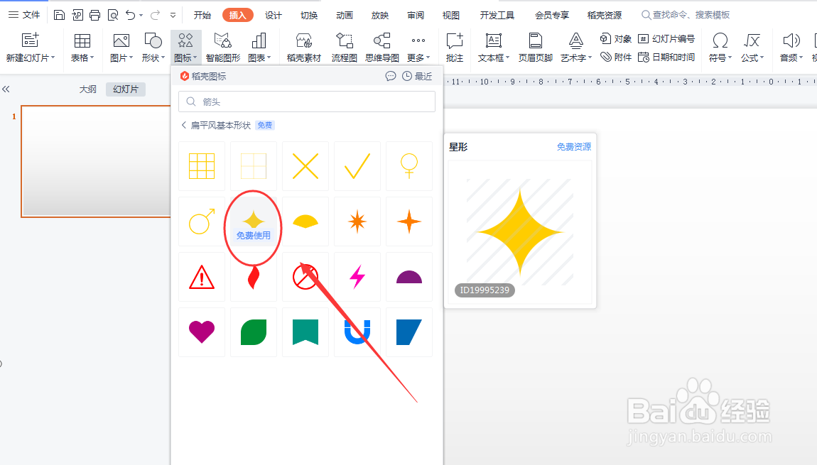Undo the last action
The width and height of the screenshot is (817, 465).
click(130, 15)
